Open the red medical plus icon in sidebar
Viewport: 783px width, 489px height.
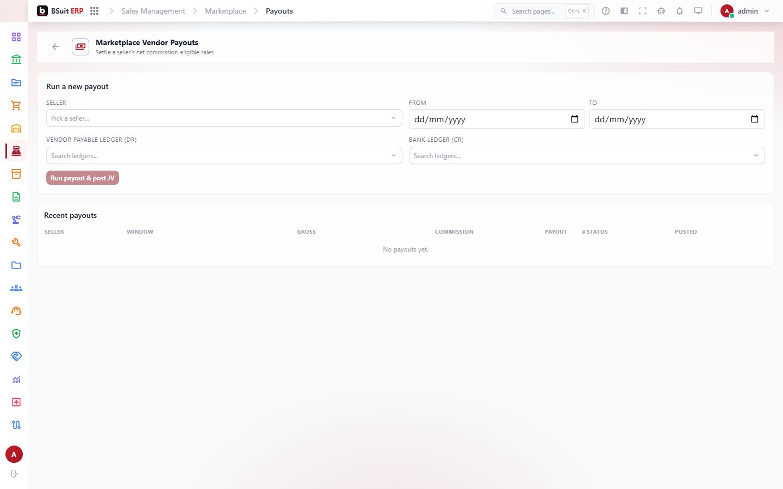16,402
